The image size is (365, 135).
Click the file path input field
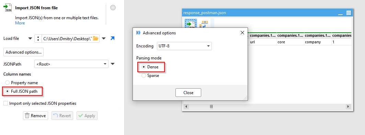(x=67, y=38)
